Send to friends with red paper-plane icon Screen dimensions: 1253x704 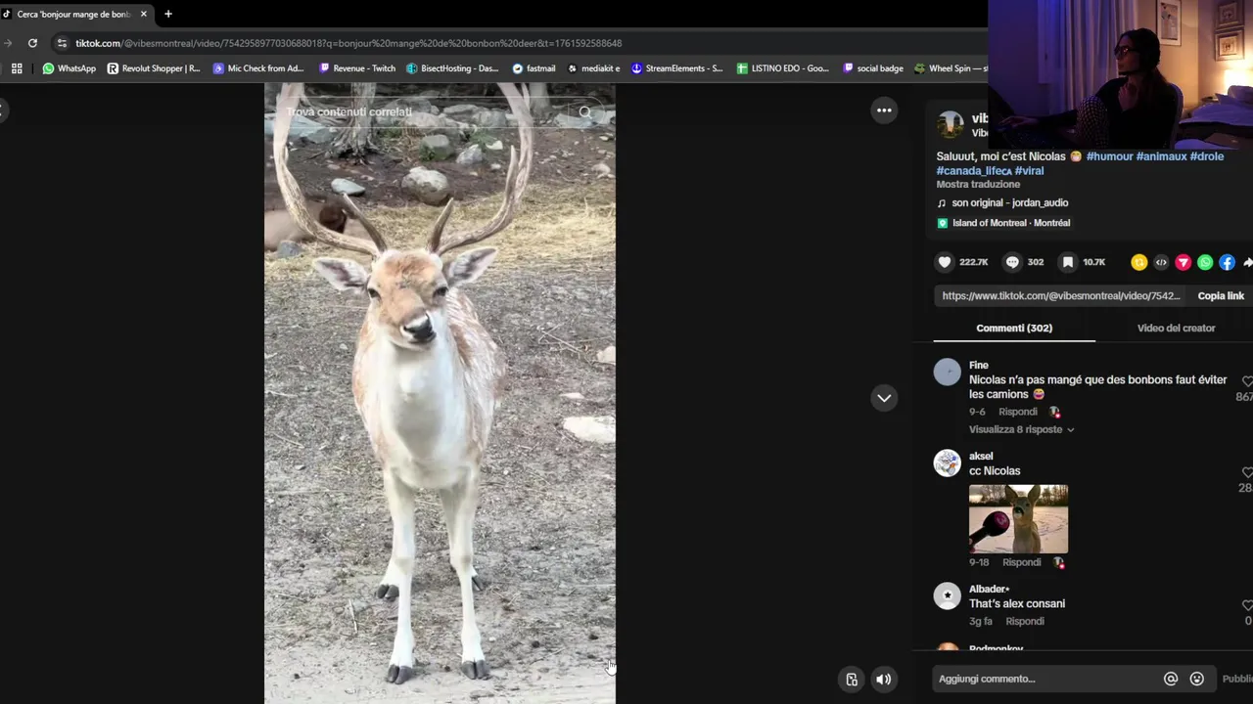click(1183, 262)
